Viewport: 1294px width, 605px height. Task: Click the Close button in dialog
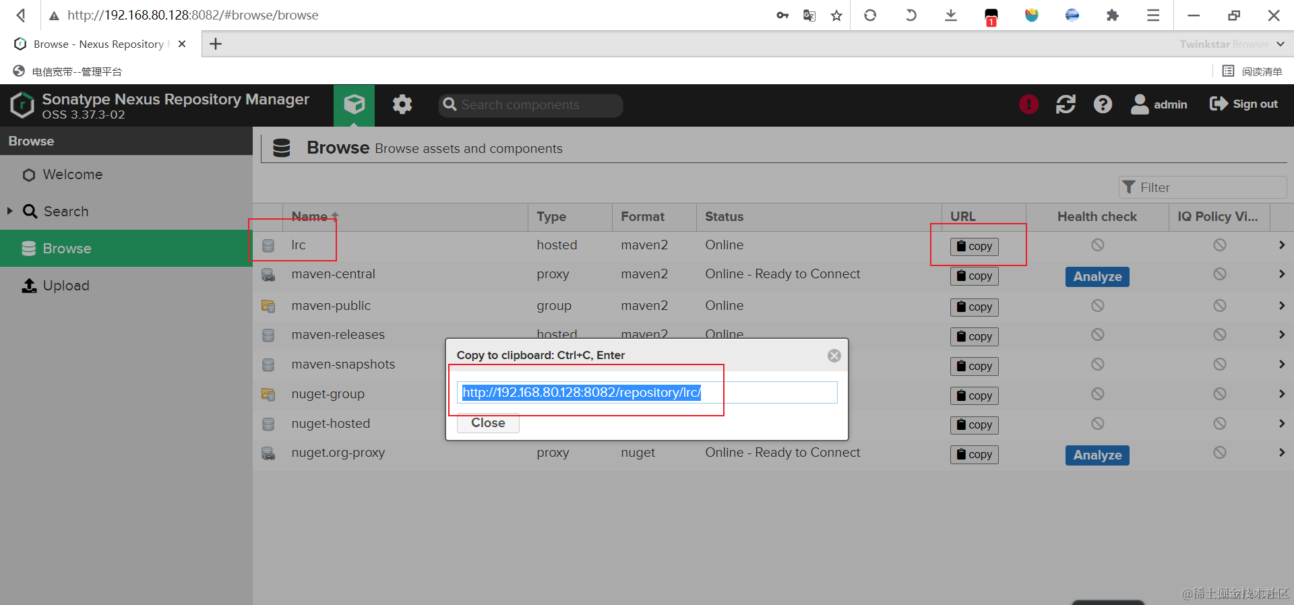coord(488,423)
